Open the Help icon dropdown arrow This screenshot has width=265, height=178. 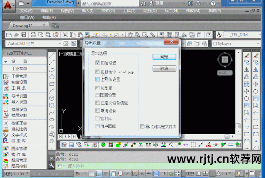pyautogui.click(x=219, y=3)
